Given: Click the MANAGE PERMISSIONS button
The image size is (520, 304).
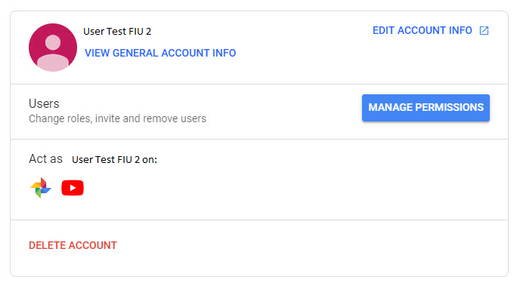Looking at the screenshot, I should (426, 108).
